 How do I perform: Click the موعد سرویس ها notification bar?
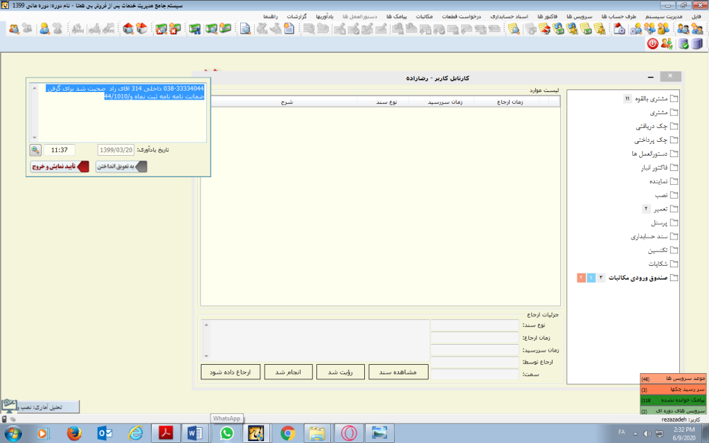pos(673,379)
